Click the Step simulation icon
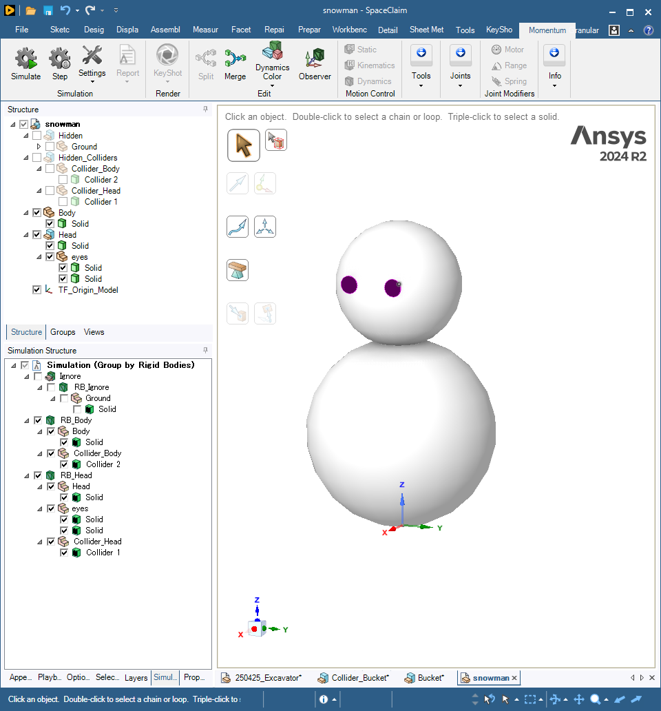The height and width of the screenshot is (711, 661). click(60, 59)
